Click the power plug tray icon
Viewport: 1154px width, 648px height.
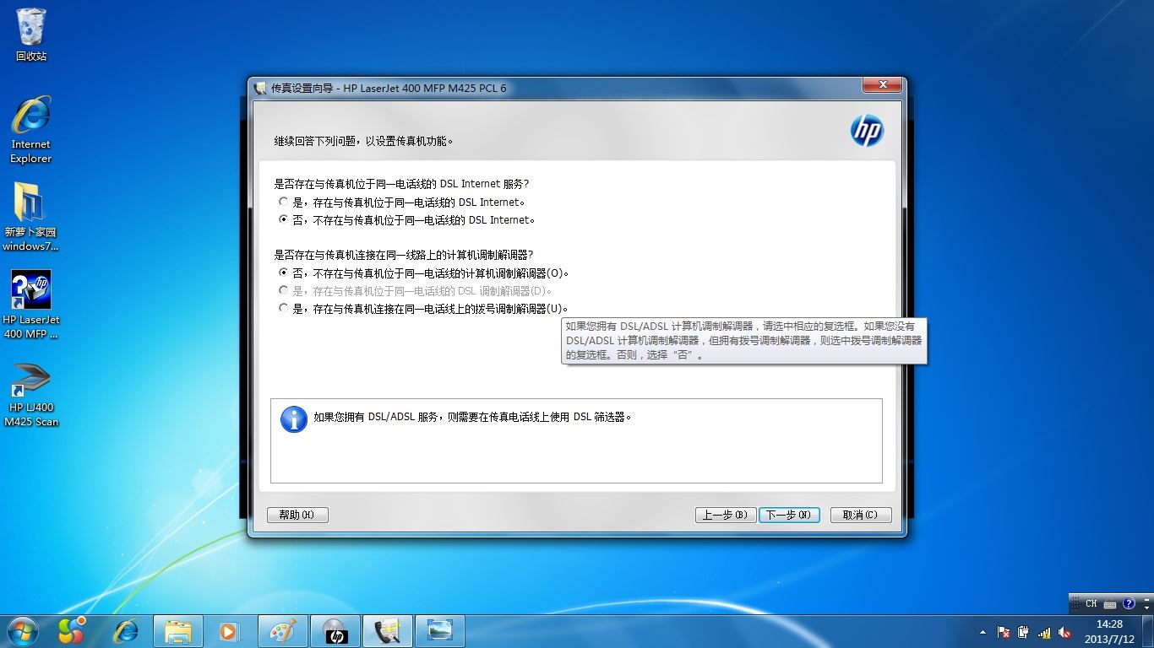1024,632
